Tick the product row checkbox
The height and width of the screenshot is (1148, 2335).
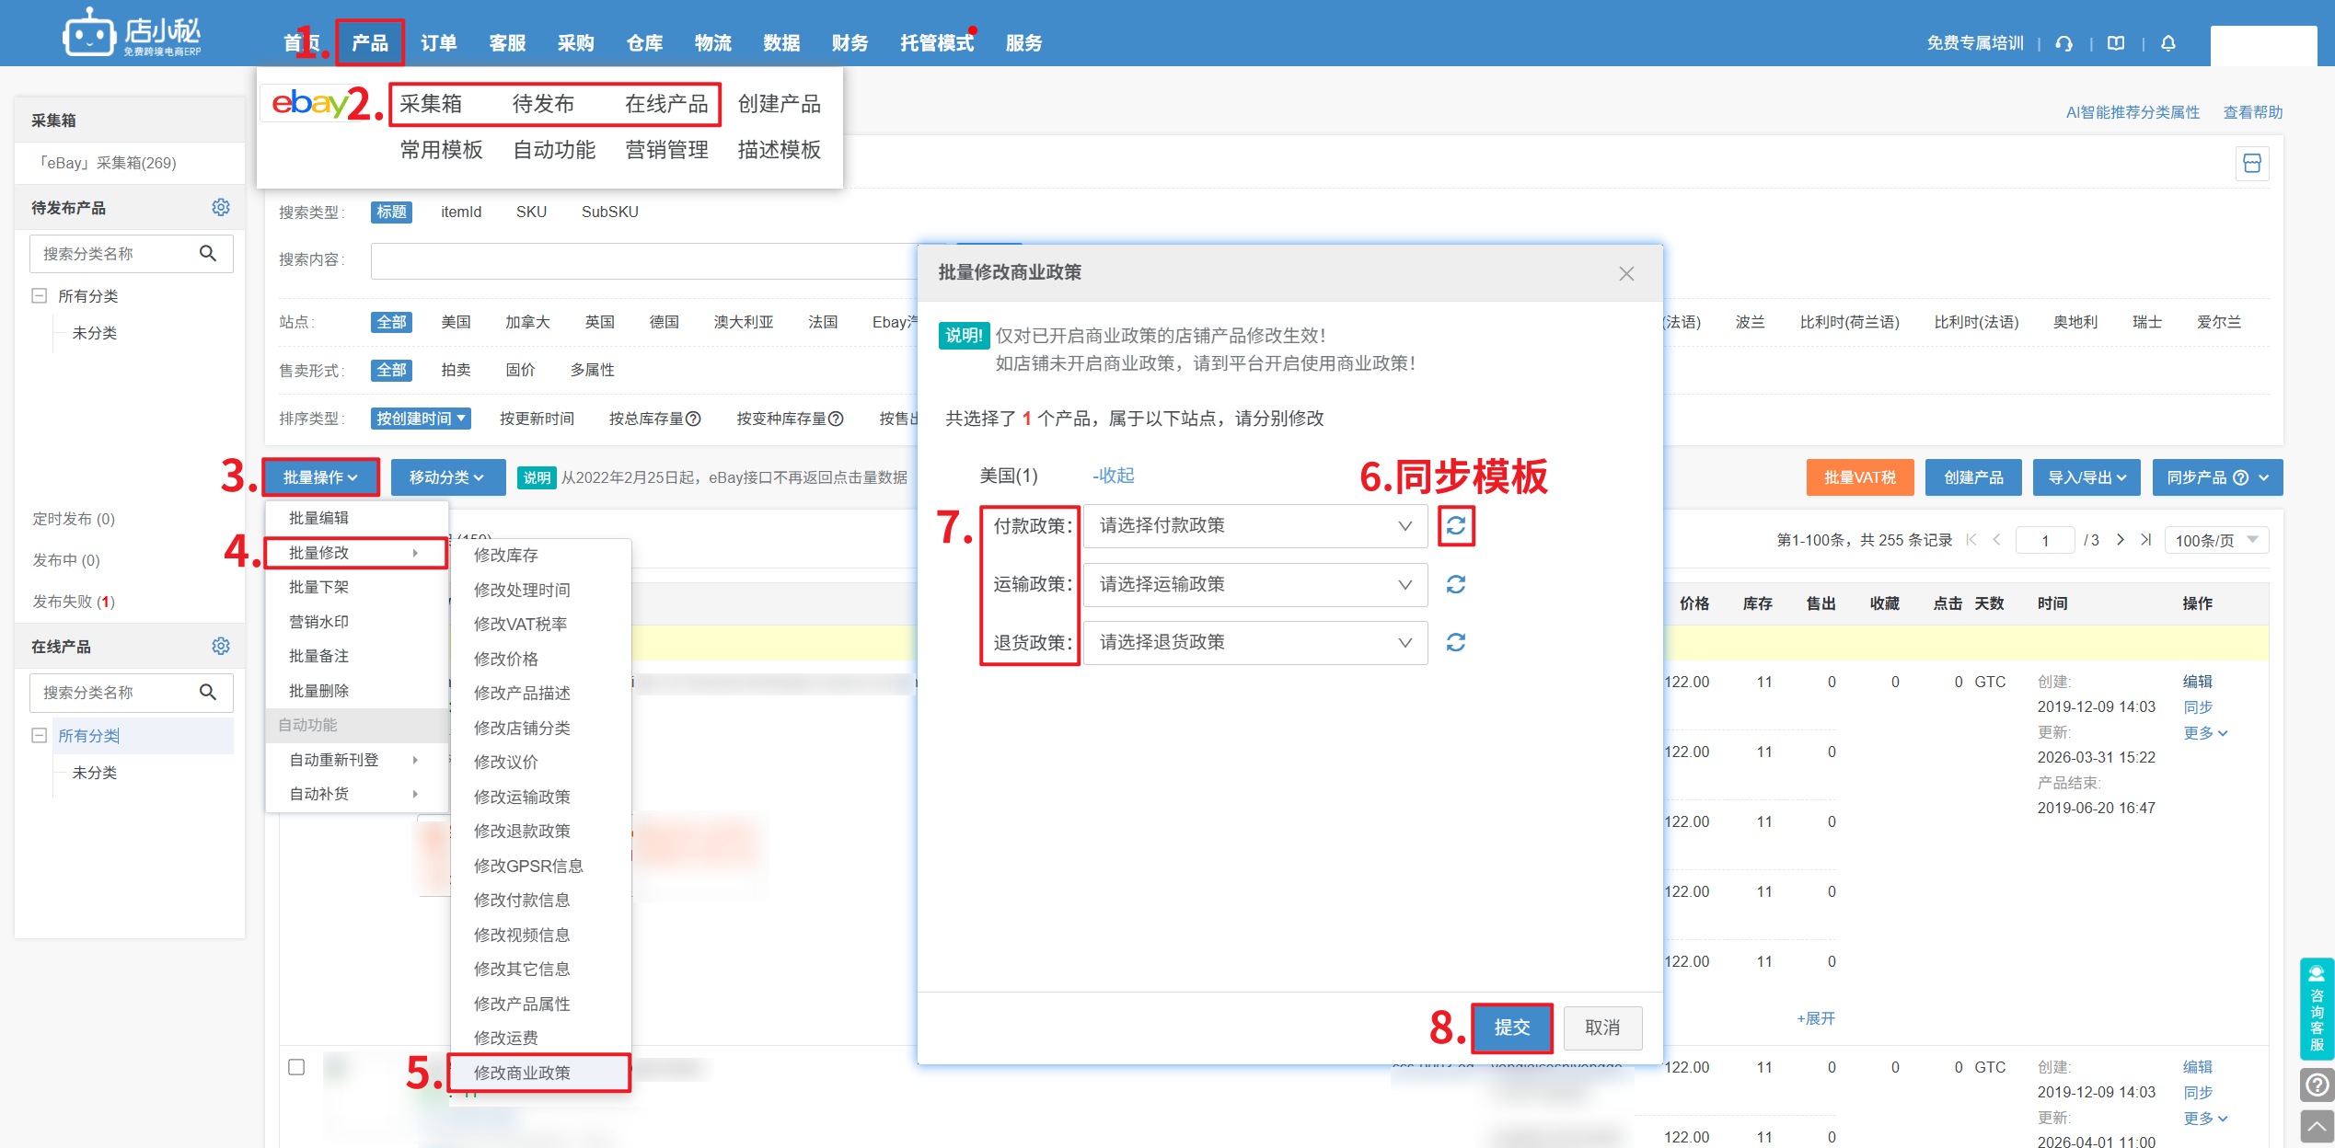(296, 1067)
